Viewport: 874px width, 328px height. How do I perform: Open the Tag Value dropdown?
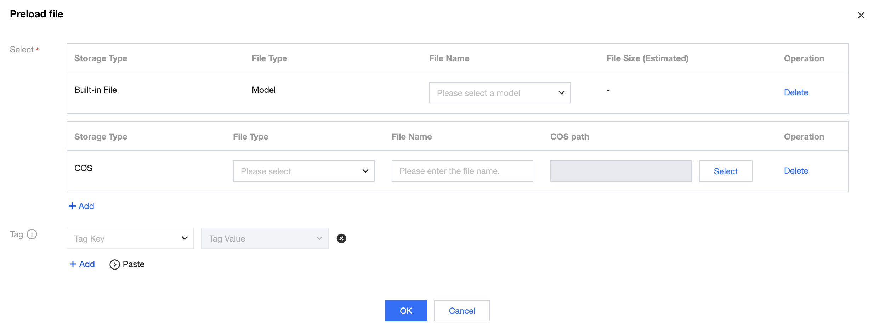(x=265, y=238)
